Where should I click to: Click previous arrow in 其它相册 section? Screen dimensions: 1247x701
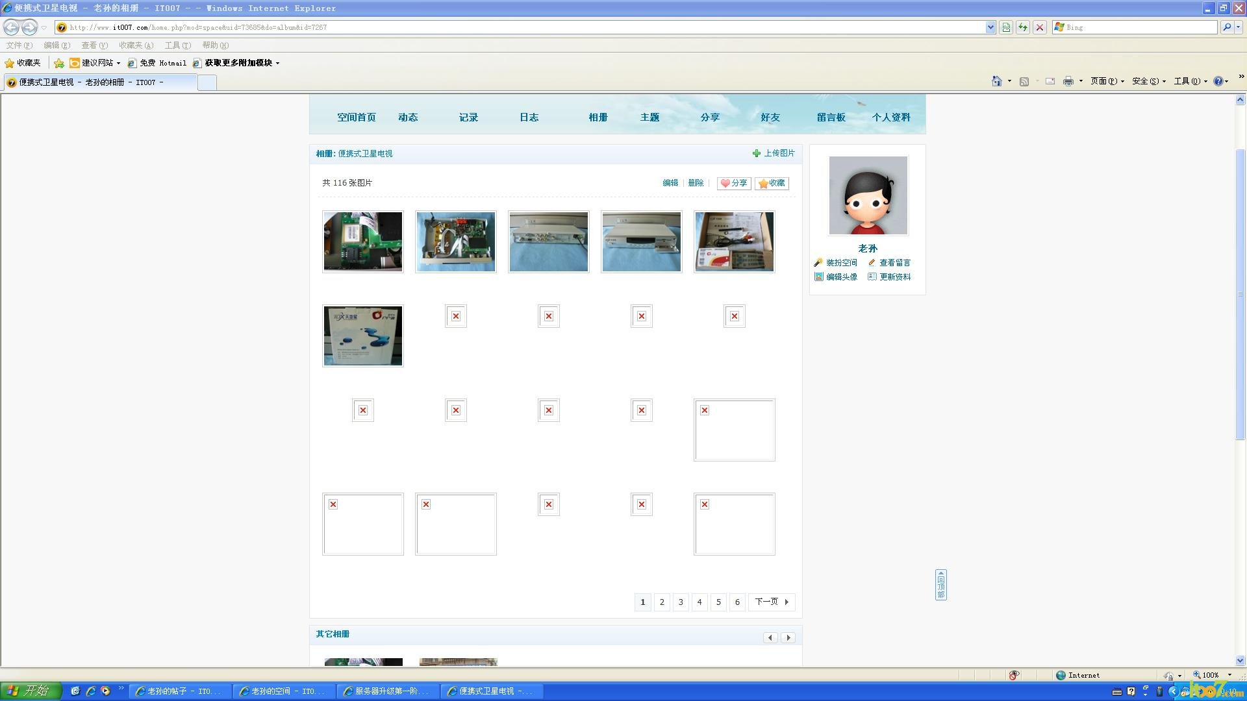770,637
